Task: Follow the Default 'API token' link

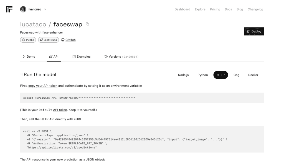Action: click(60, 110)
